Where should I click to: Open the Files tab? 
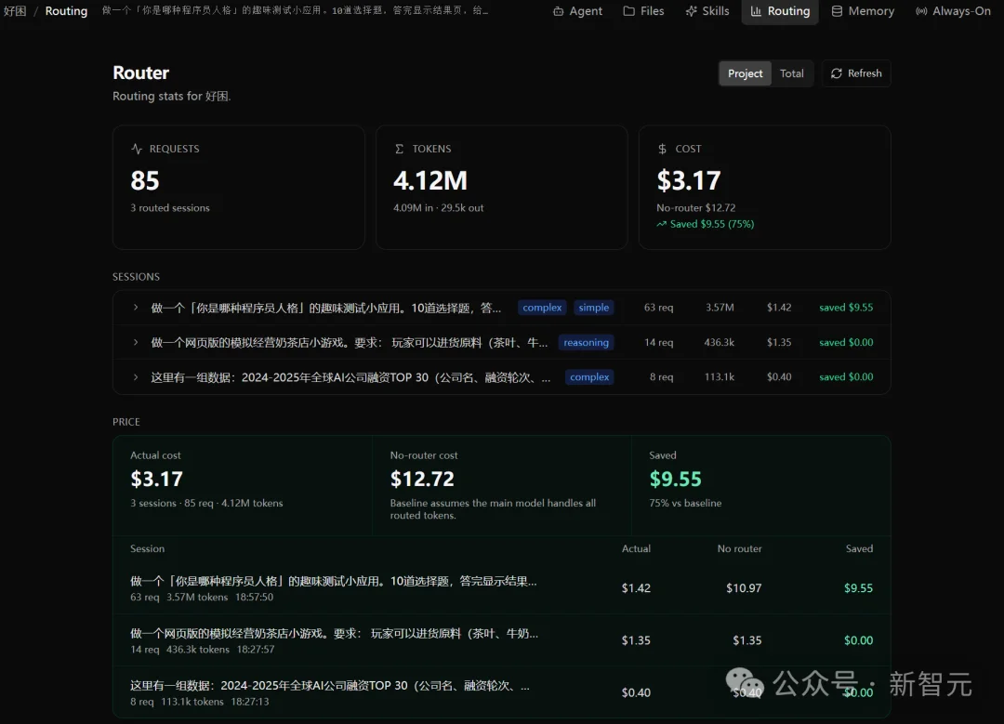[643, 11]
